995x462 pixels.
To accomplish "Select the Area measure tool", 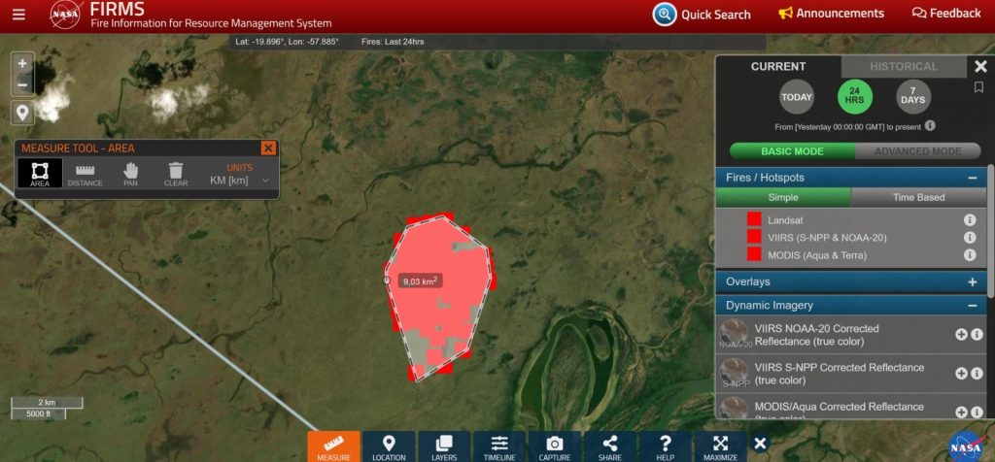I will tap(40, 174).
